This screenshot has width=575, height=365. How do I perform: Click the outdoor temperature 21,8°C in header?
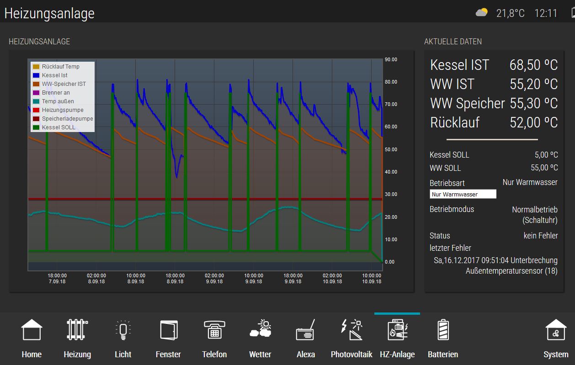coord(511,13)
